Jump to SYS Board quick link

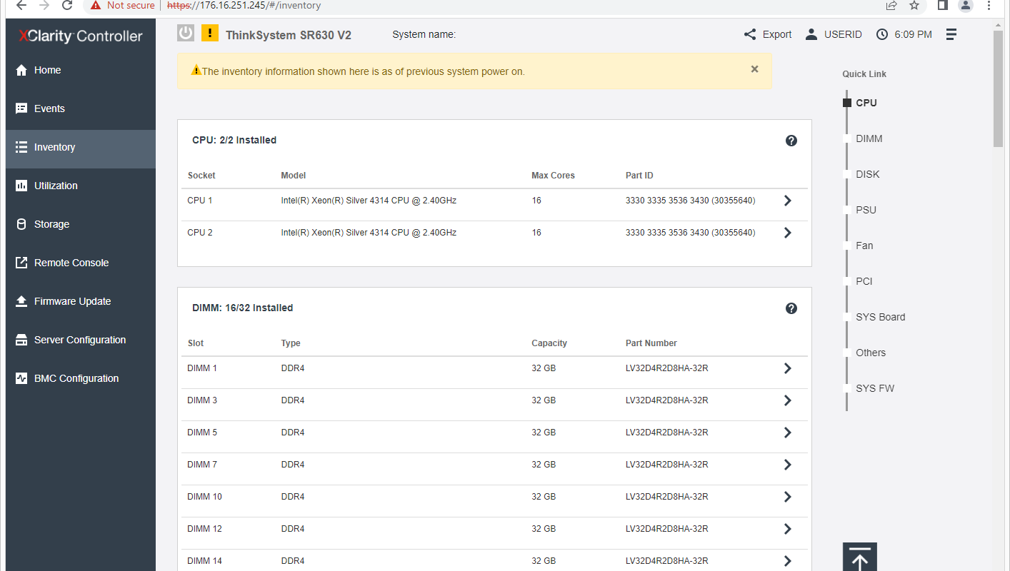880,317
